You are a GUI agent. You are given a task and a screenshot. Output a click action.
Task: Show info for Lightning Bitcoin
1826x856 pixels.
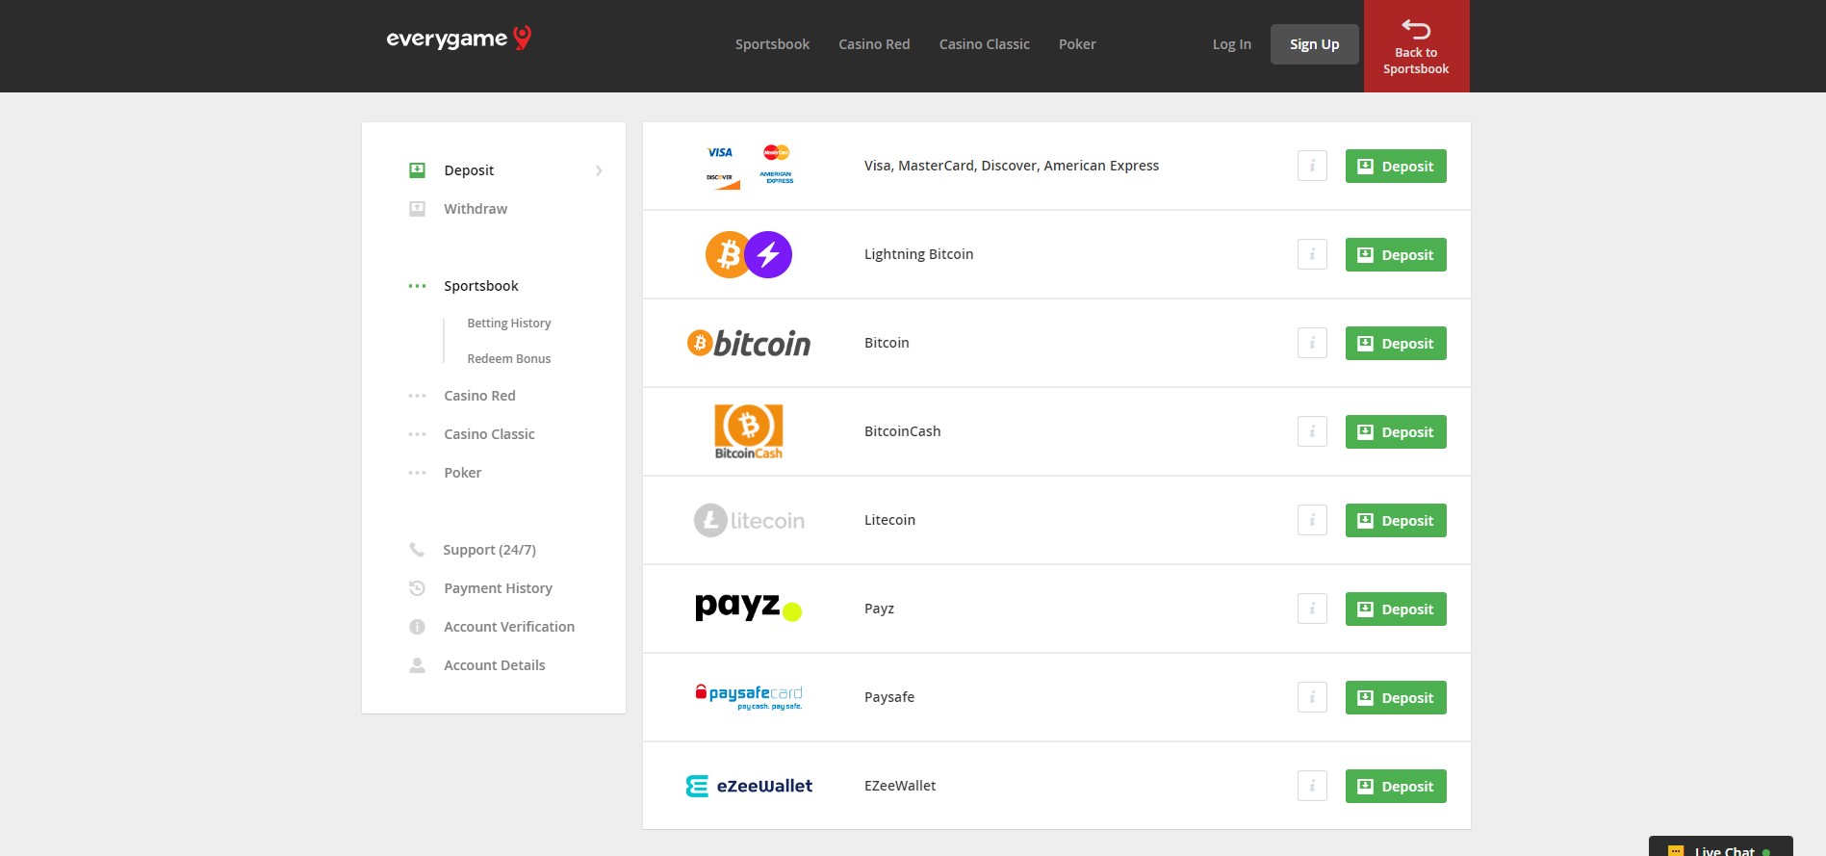point(1312,254)
